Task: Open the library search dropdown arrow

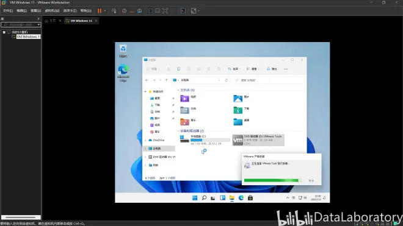Action: coord(38,24)
